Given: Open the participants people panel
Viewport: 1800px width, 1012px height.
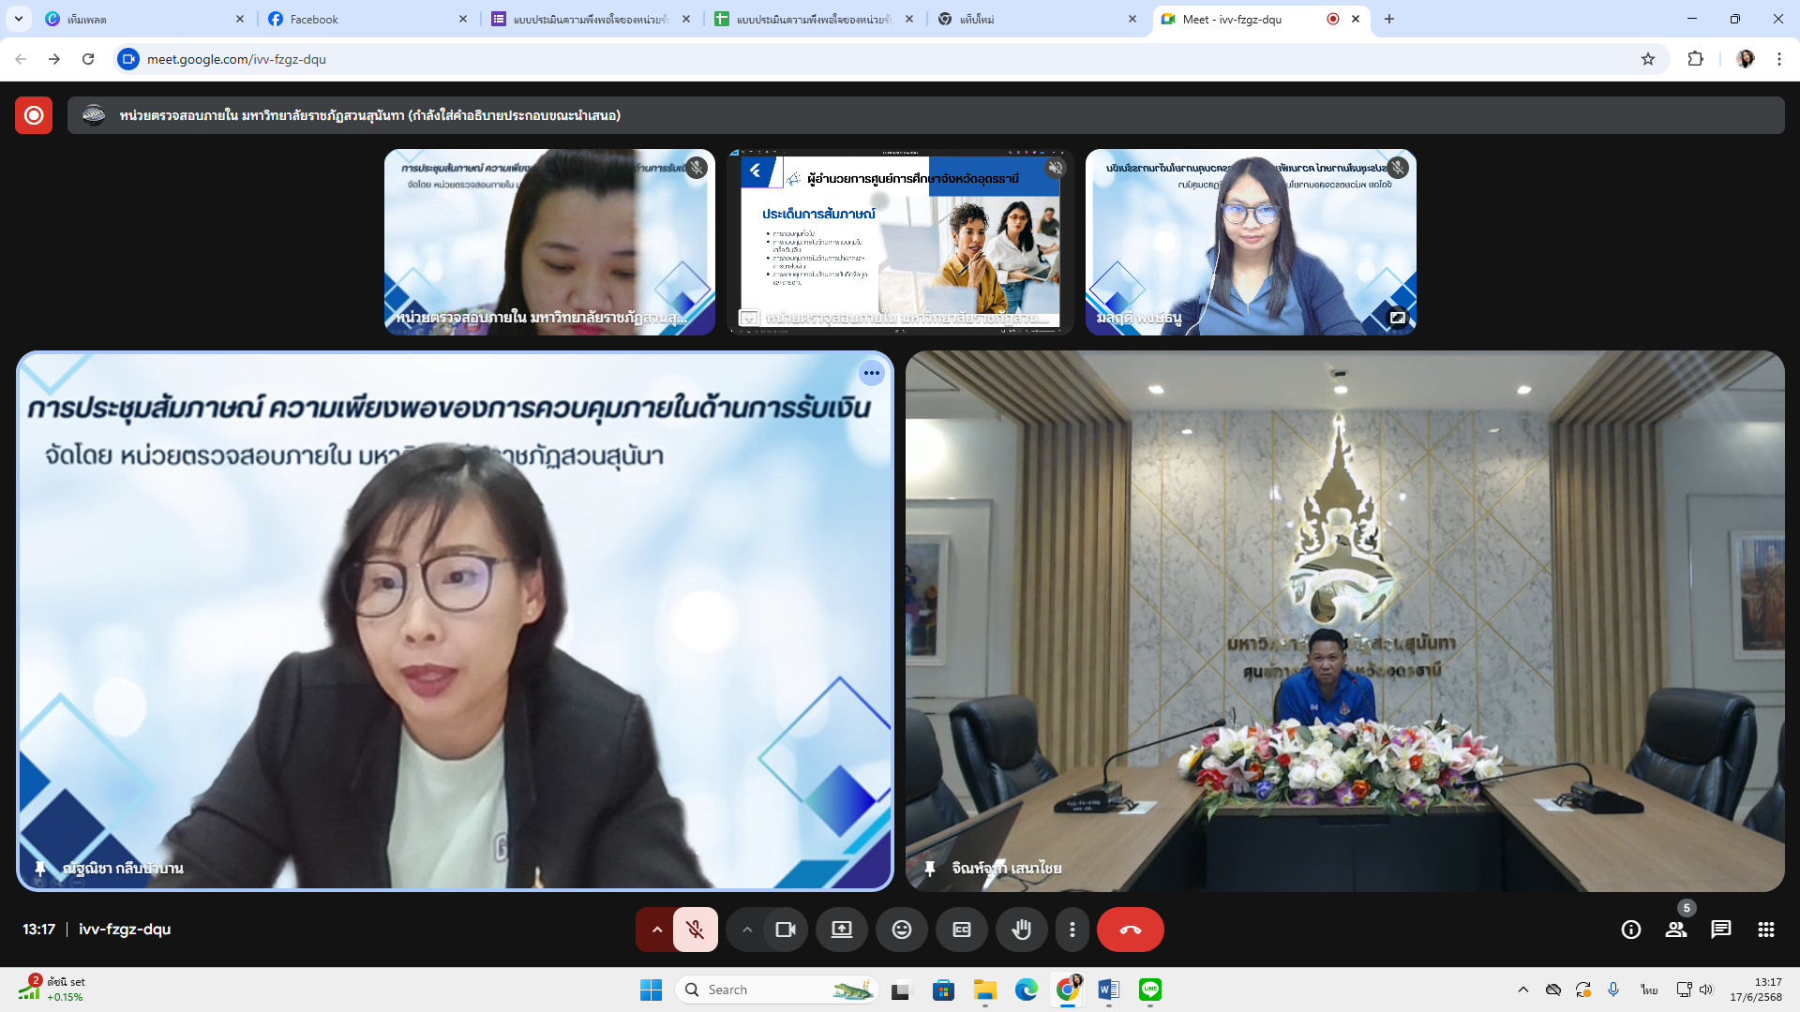Looking at the screenshot, I should click(1675, 930).
